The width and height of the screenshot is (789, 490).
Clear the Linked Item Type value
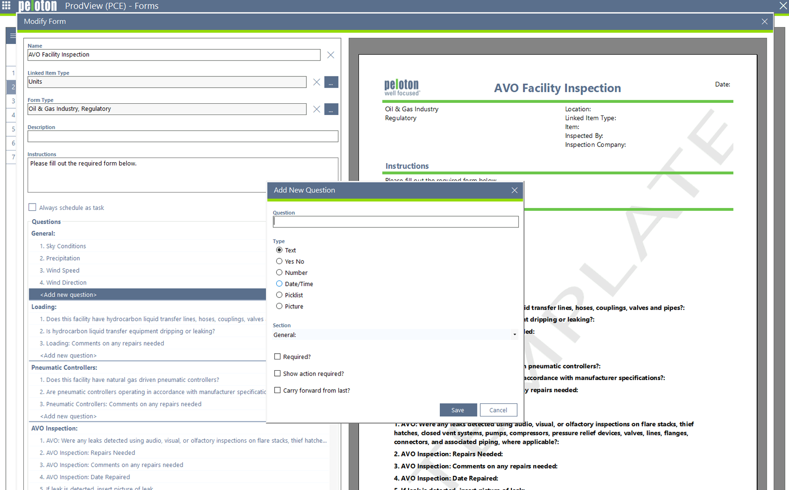tap(317, 82)
